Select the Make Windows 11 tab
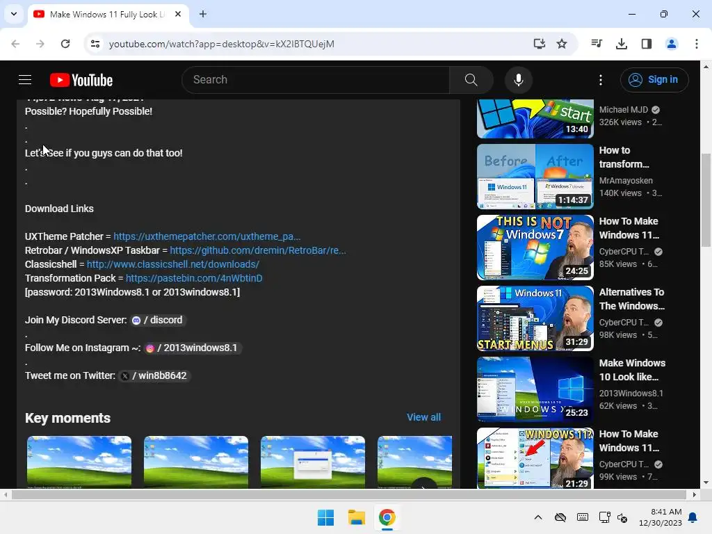 point(109,15)
